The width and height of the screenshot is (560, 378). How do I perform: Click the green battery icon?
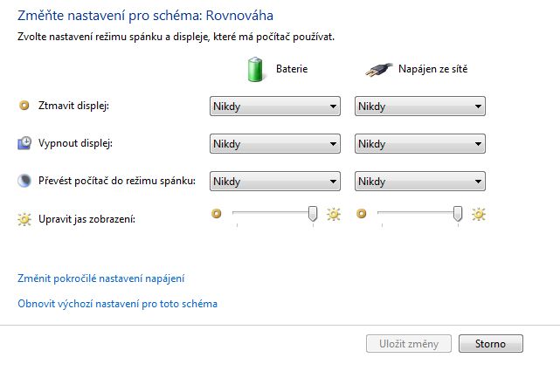255,69
